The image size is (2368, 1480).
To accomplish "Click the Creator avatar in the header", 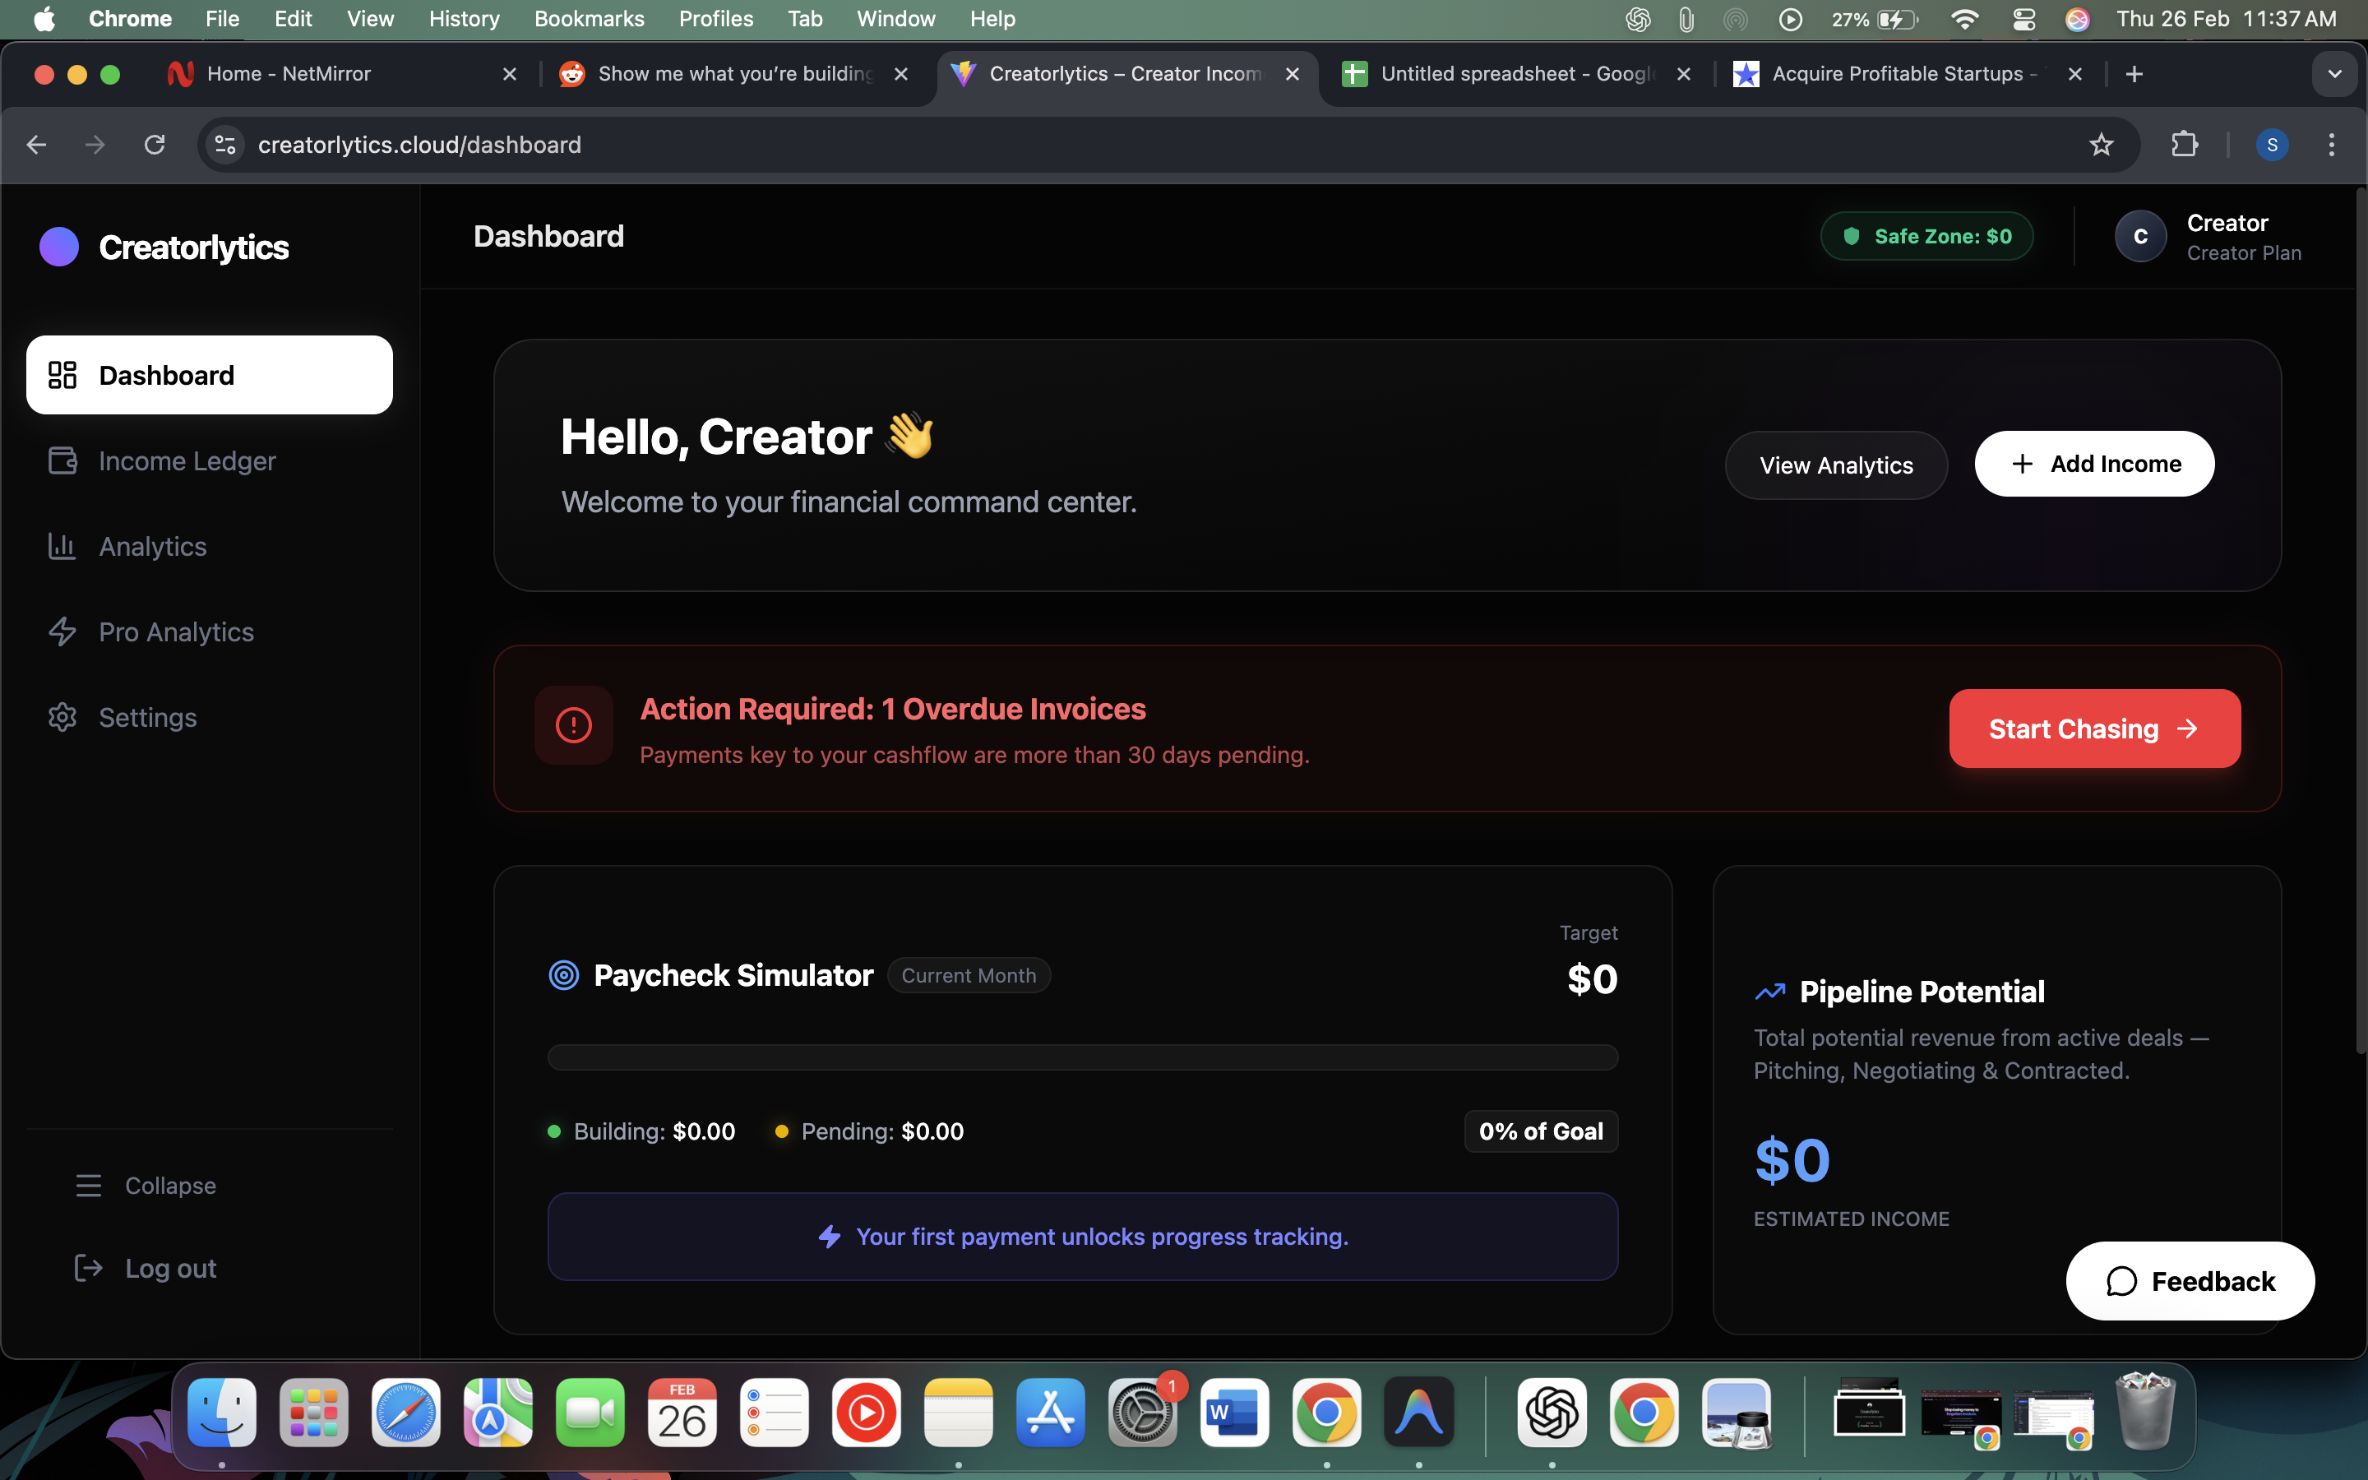I will tap(2139, 235).
